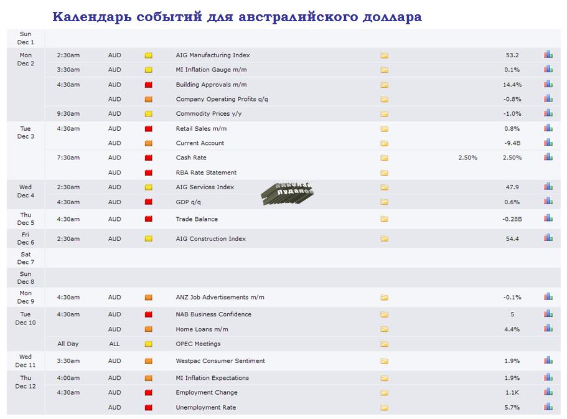567x419 pixels.
Task: Open detail folder for Retail Sales m/m
Action: click(384, 129)
